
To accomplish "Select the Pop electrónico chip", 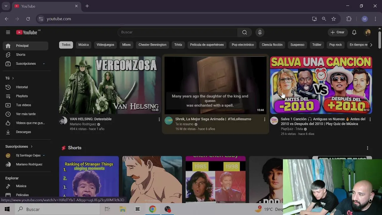I will click(x=243, y=45).
